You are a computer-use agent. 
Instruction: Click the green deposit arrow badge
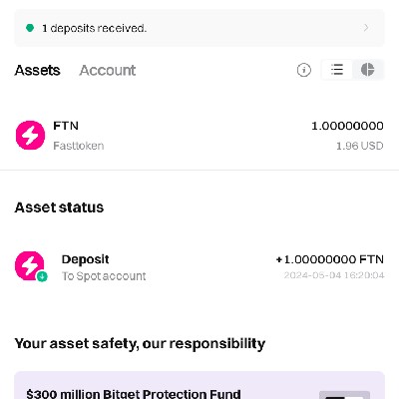(x=42, y=276)
